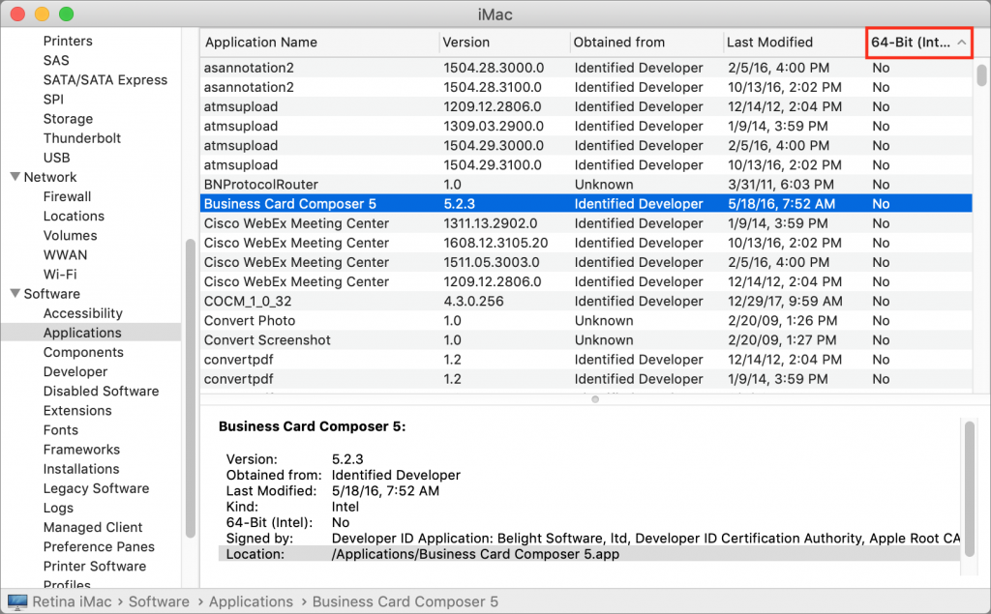This screenshot has width=991, height=614.
Task: Open Installations under Software
Action: (81, 469)
